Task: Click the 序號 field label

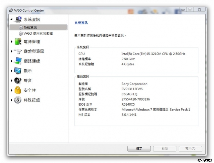Action: click(82, 99)
